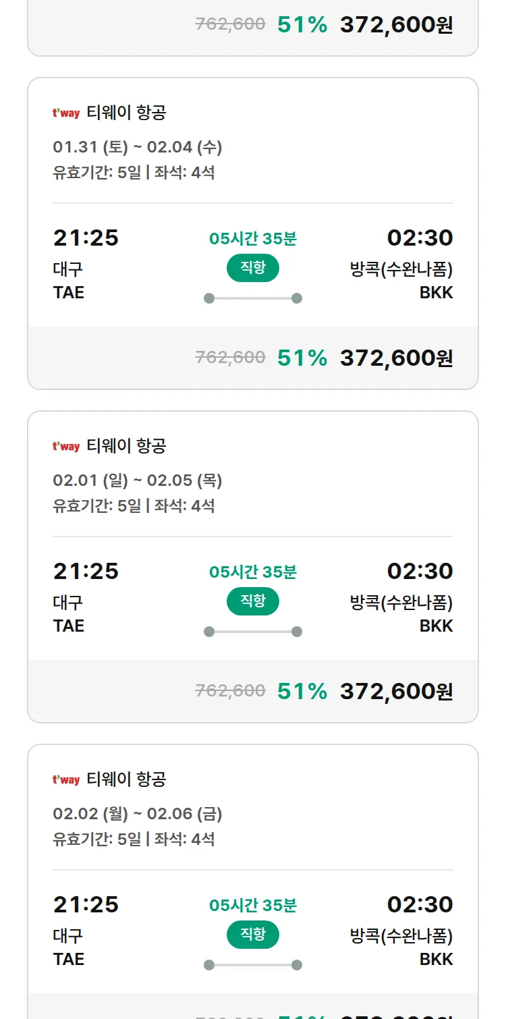
Task: Tap 유효기간: 5일 | 좌석: 4석 on 02.02 flight
Action: click(x=134, y=839)
